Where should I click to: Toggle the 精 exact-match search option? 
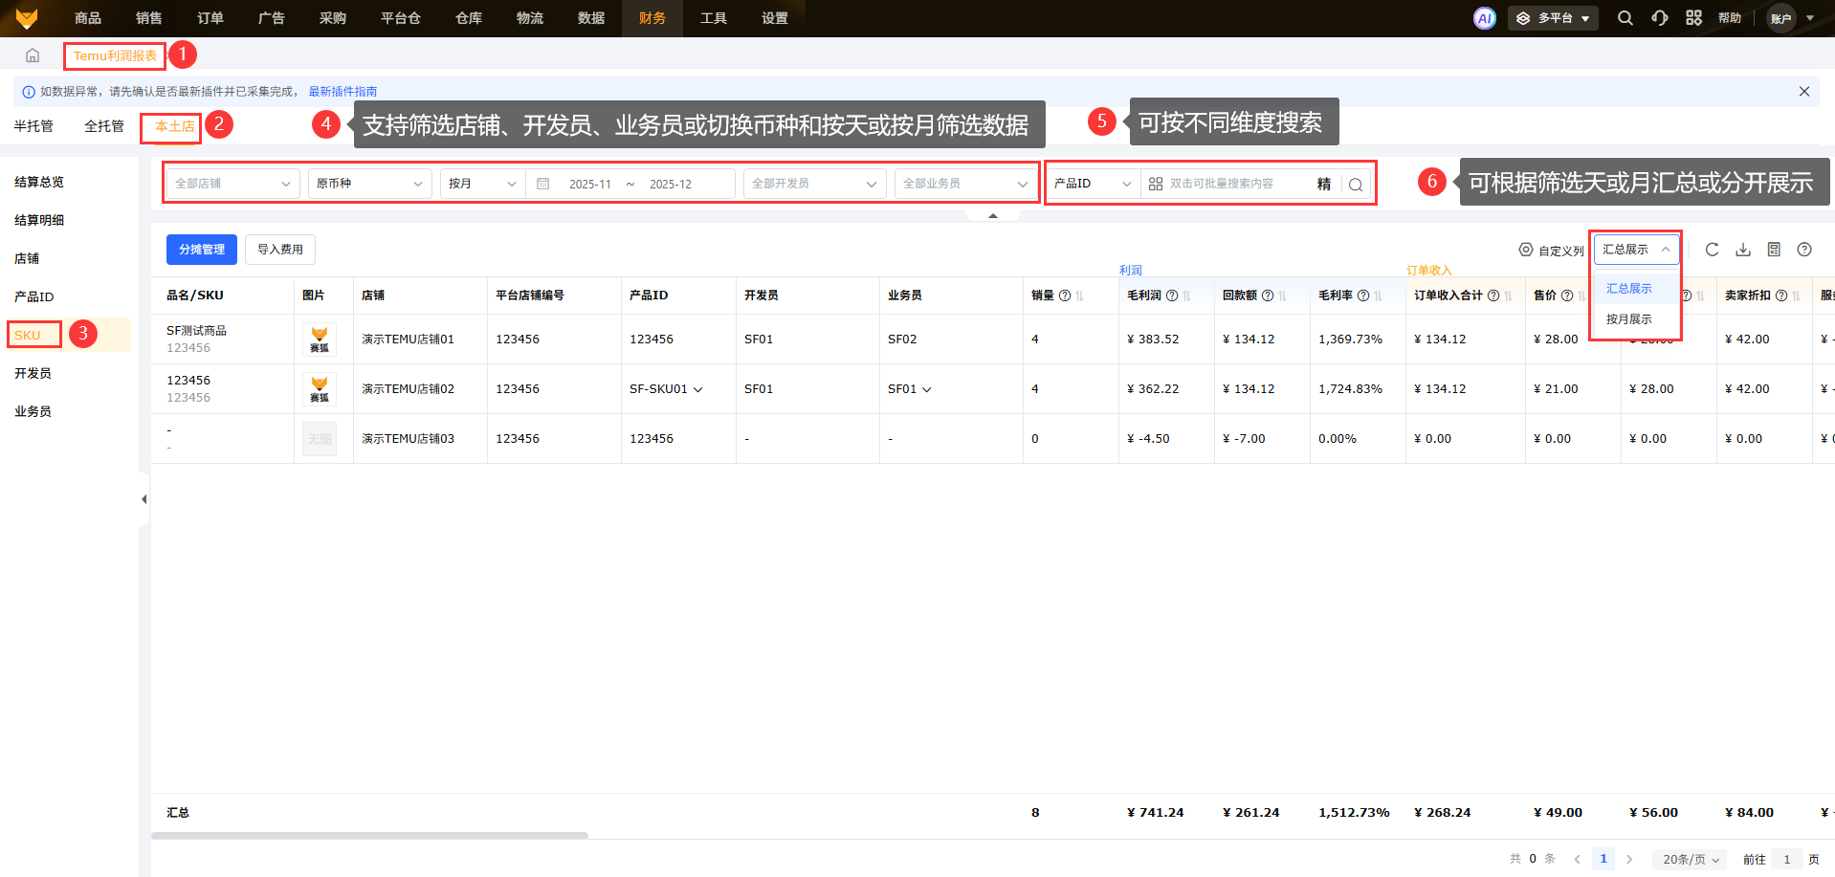[x=1323, y=185]
